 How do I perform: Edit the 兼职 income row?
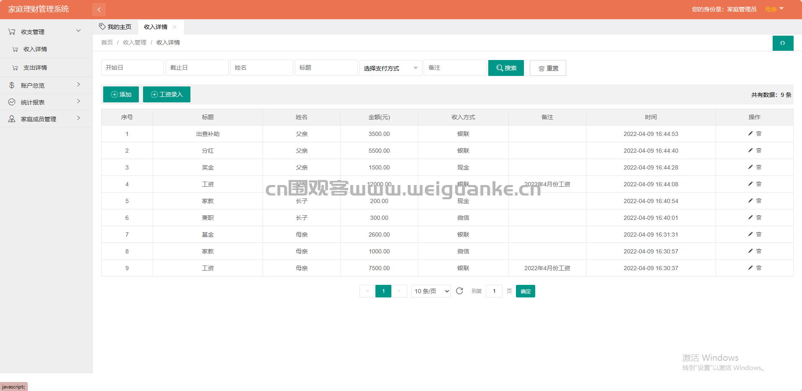click(x=750, y=217)
